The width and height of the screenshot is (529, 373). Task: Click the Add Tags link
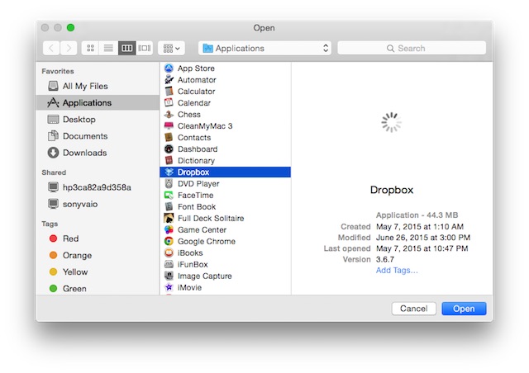click(x=397, y=270)
